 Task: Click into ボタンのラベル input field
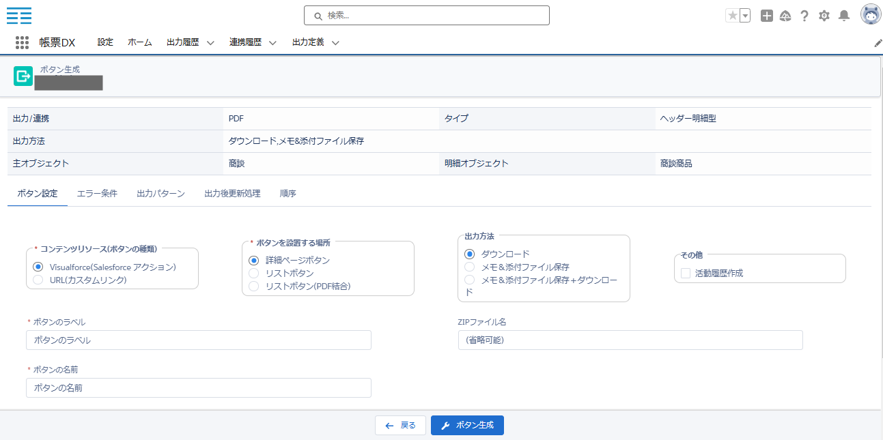pos(198,340)
